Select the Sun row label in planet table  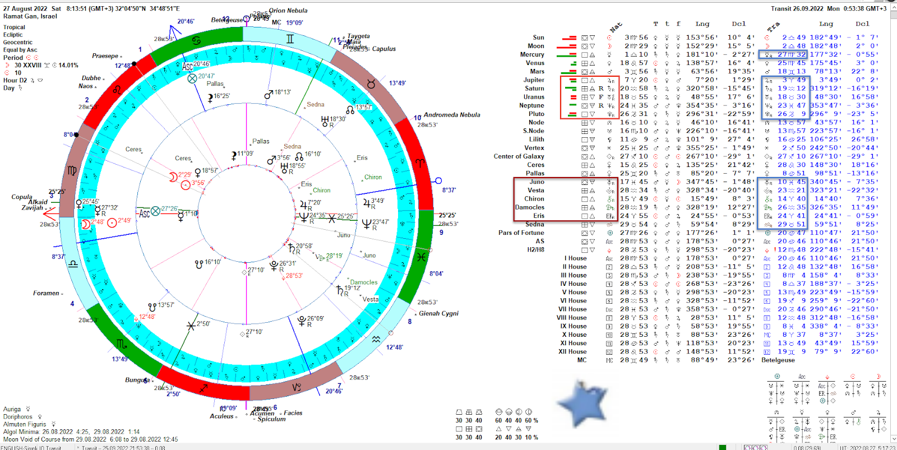pyautogui.click(x=538, y=38)
